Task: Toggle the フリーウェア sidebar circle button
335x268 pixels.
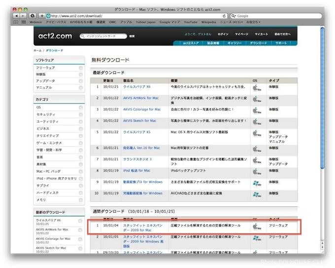Action: tap(80, 68)
